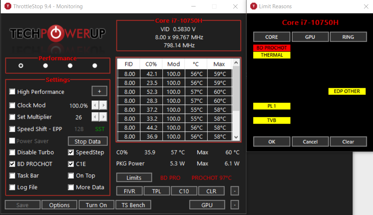Viewport: 373px width, 215px height.
Task: Open the Options dialog
Action: click(x=59, y=205)
